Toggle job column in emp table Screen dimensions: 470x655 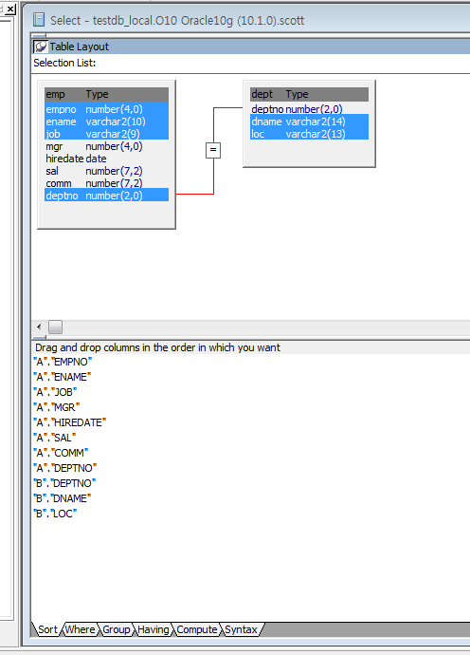click(106, 134)
